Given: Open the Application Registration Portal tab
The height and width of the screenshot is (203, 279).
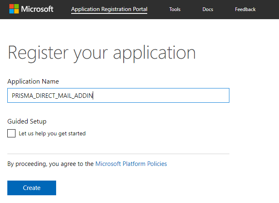Looking at the screenshot, I should tap(109, 9).
